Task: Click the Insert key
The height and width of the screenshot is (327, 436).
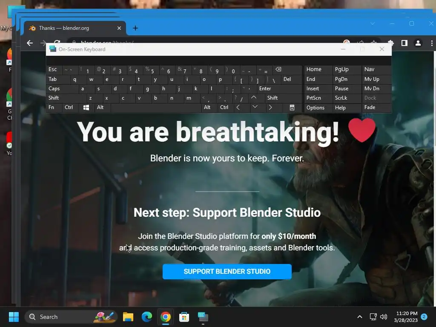Action: point(318,89)
